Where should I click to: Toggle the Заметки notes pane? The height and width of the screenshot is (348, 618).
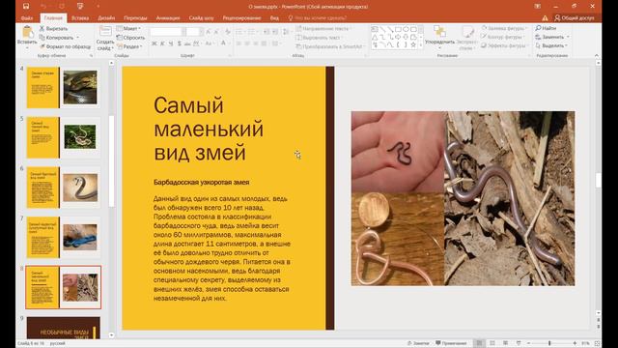pyautogui.click(x=418, y=343)
